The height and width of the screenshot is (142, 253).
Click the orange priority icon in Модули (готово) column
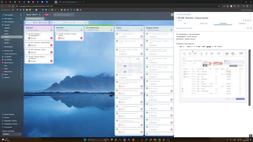172,77
